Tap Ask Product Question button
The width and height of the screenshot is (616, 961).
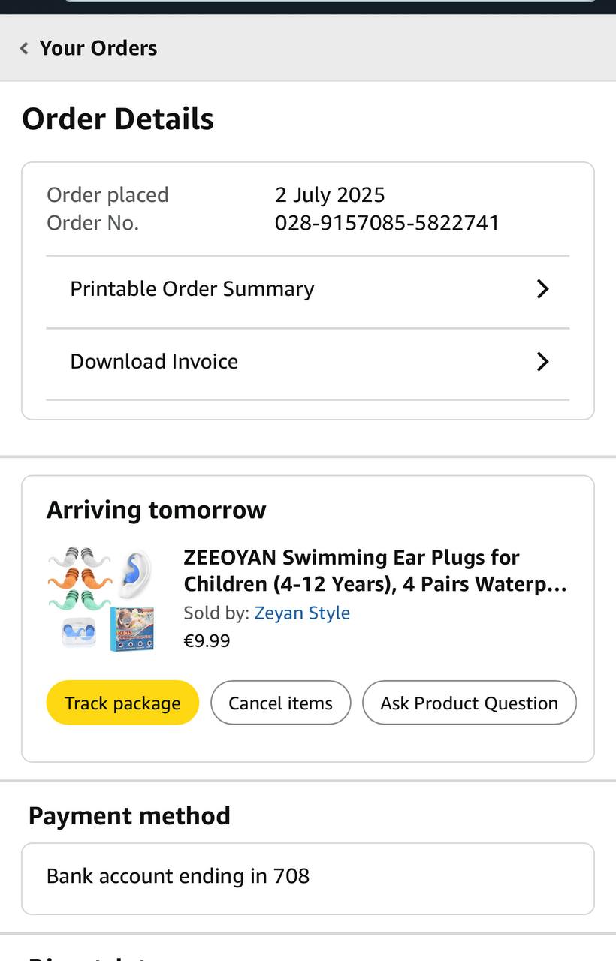pos(469,703)
